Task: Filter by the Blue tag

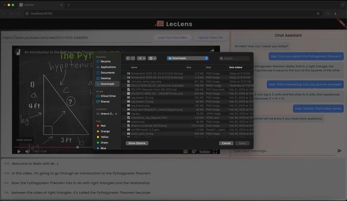Action: tap(103, 148)
